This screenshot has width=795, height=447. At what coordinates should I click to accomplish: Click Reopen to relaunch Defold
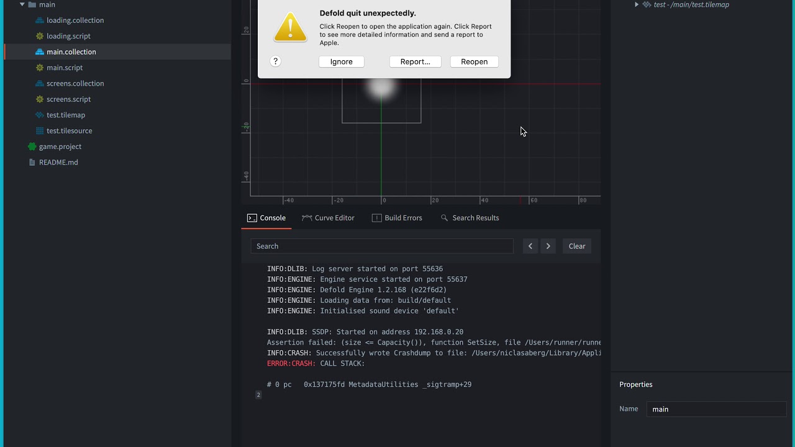475,61
